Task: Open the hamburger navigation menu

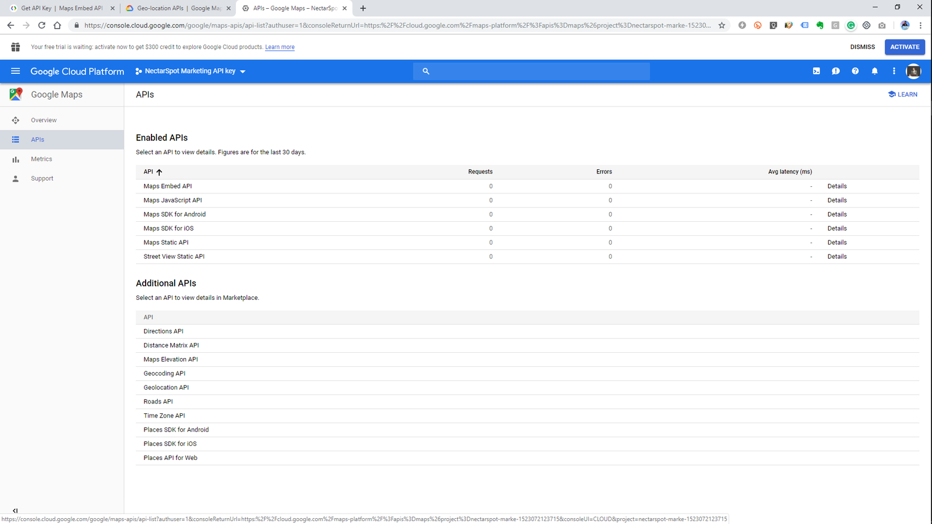Action: coord(16,71)
